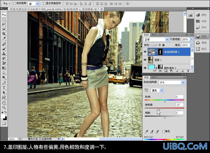Select the Custom Shape tool
Viewport: 210px width, 153px height.
click(x=4, y=97)
